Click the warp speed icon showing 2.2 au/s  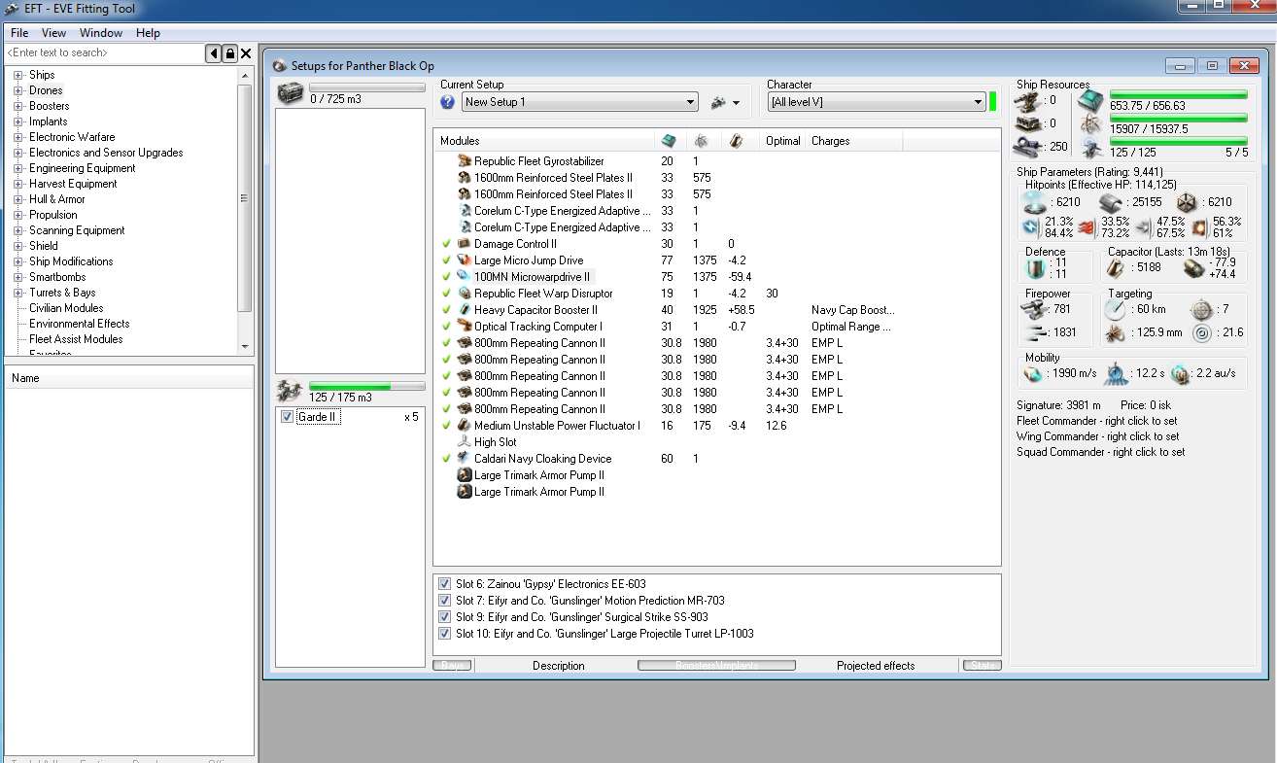(x=1180, y=373)
